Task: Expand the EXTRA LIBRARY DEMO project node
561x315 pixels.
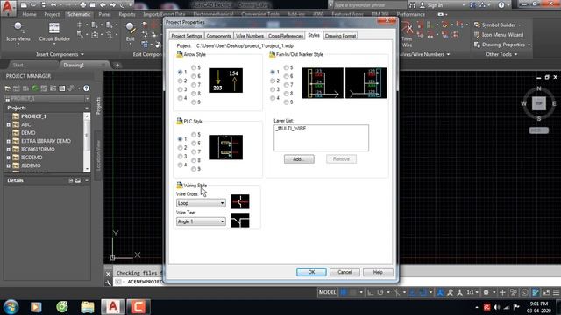Action: pyautogui.click(x=8, y=141)
